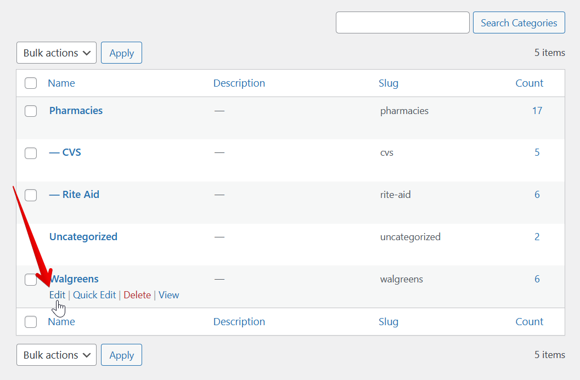Open Quick Edit for Walgreens
This screenshot has width=580, height=380.
click(94, 295)
